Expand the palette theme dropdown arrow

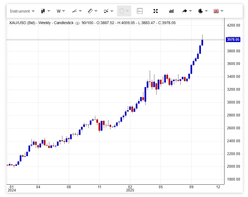pyautogui.click(x=206, y=11)
